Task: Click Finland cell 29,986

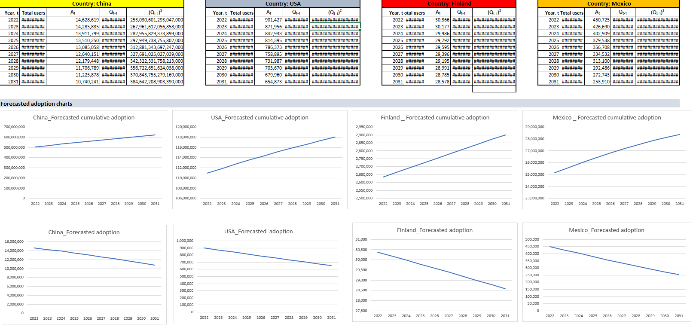Action: 438,34
